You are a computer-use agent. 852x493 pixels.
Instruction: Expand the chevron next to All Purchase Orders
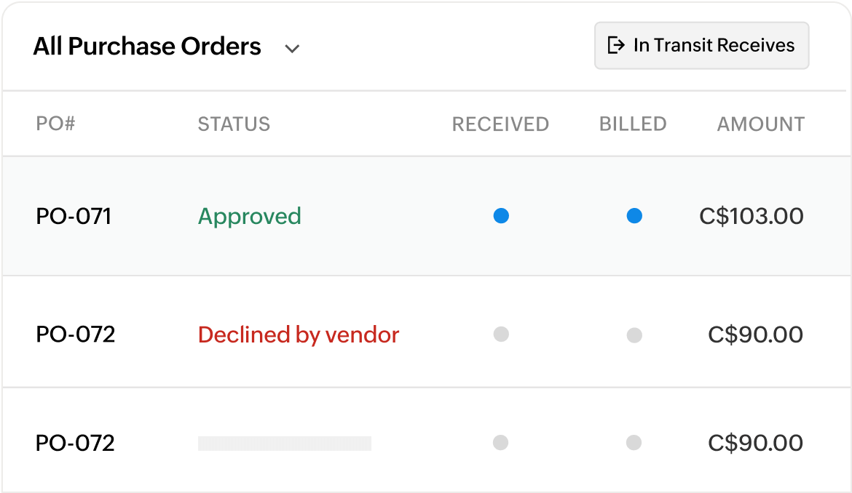(292, 48)
